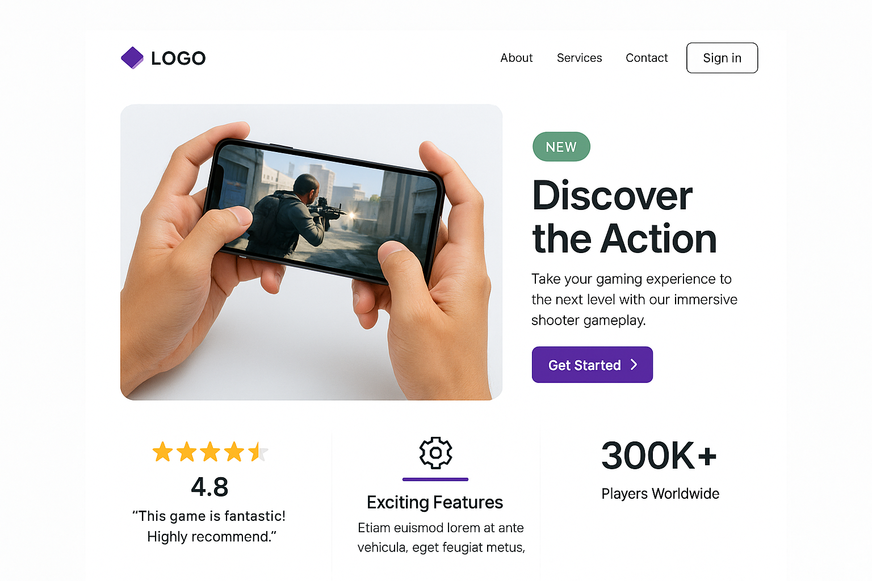This screenshot has height=581, width=872.
Task: Click the Discover the Action headline
Action: pyautogui.click(x=624, y=217)
